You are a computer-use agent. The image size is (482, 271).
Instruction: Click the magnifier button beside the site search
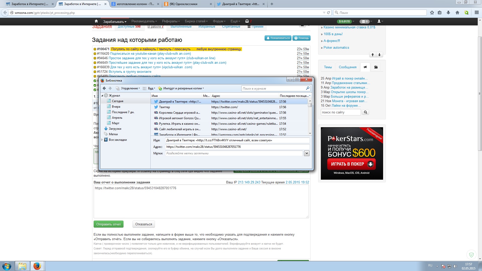point(366,112)
